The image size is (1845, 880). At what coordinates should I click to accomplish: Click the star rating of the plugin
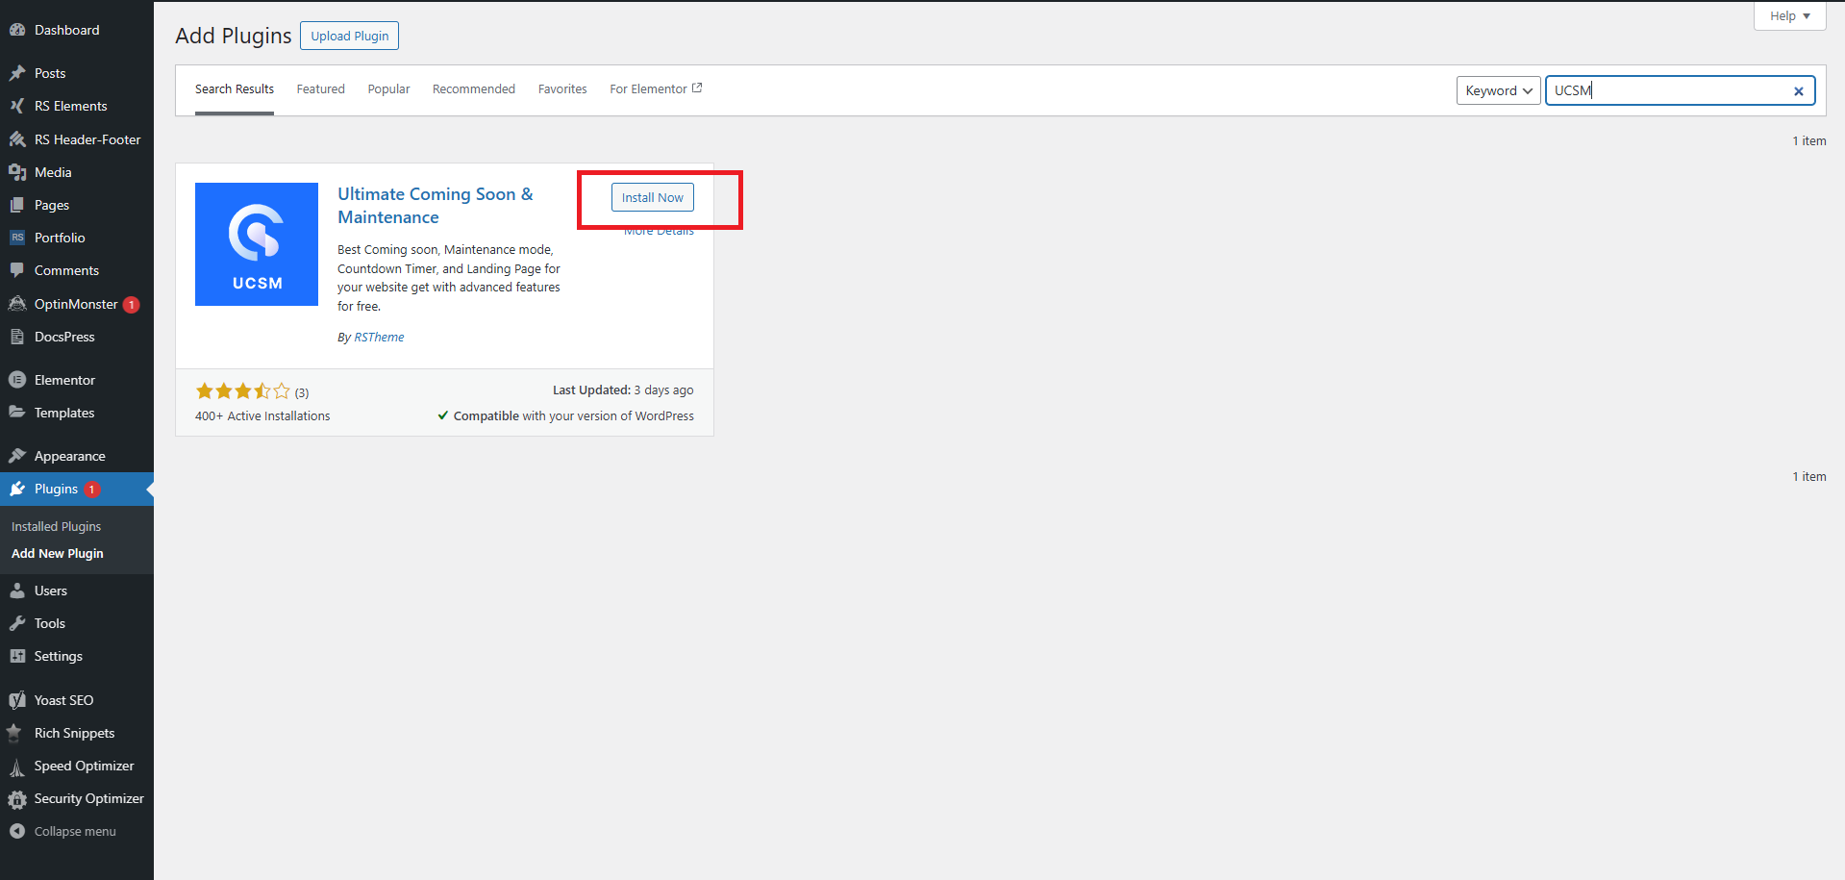pyautogui.click(x=242, y=391)
